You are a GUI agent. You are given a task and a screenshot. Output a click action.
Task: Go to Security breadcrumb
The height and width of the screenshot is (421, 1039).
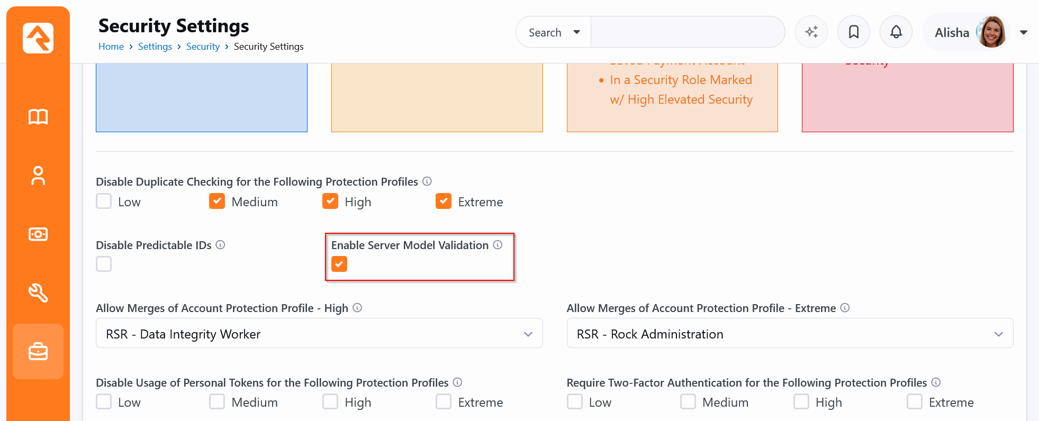point(203,47)
